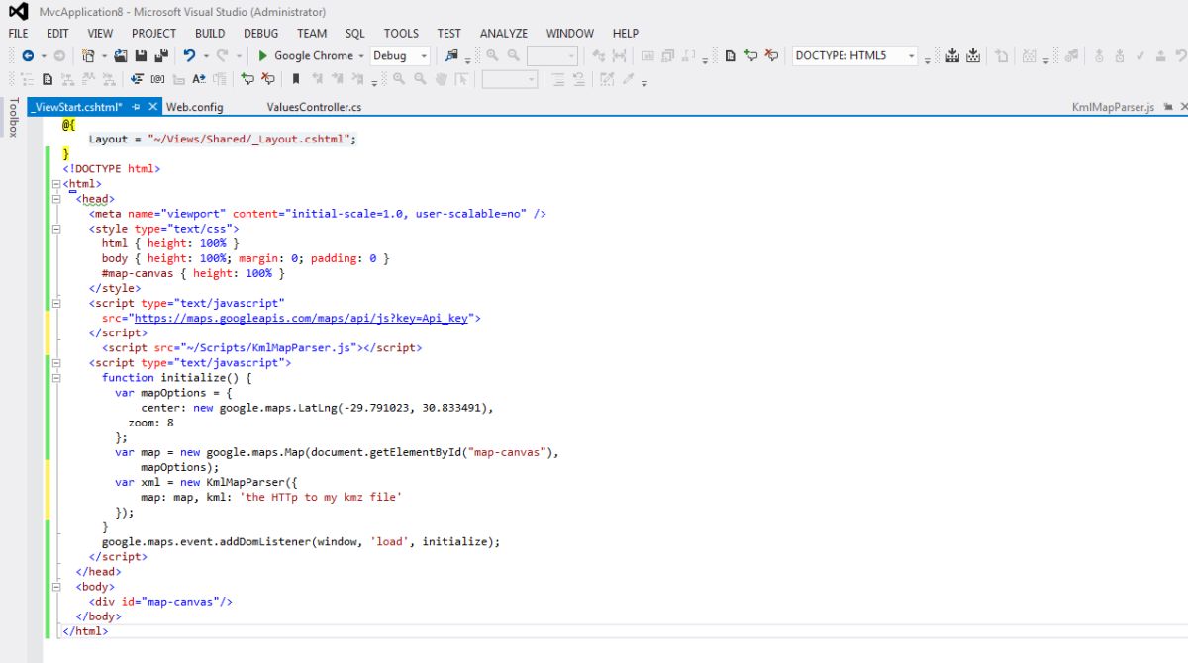Image resolution: width=1188 pixels, height=663 pixels.
Task: Collapse the <body> code region
Action: click(x=56, y=587)
